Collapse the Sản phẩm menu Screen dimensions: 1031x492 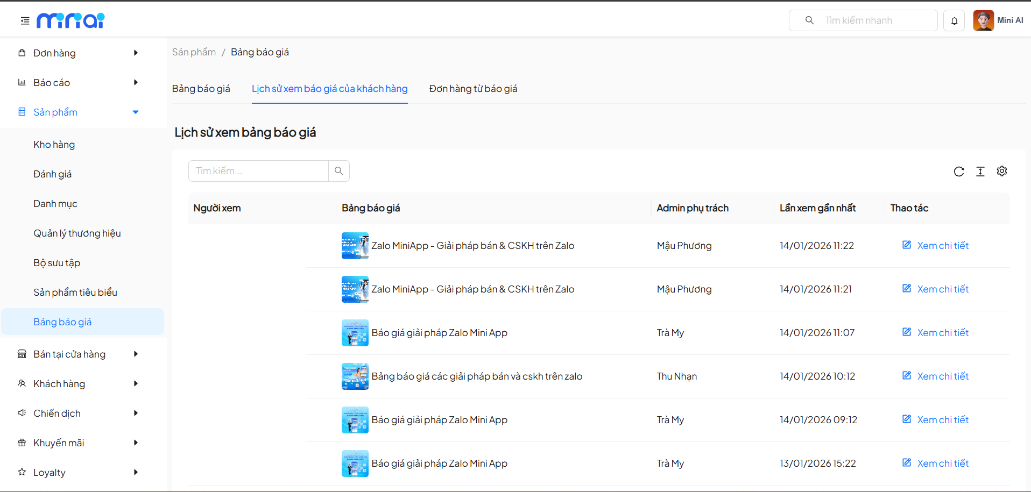click(x=136, y=112)
